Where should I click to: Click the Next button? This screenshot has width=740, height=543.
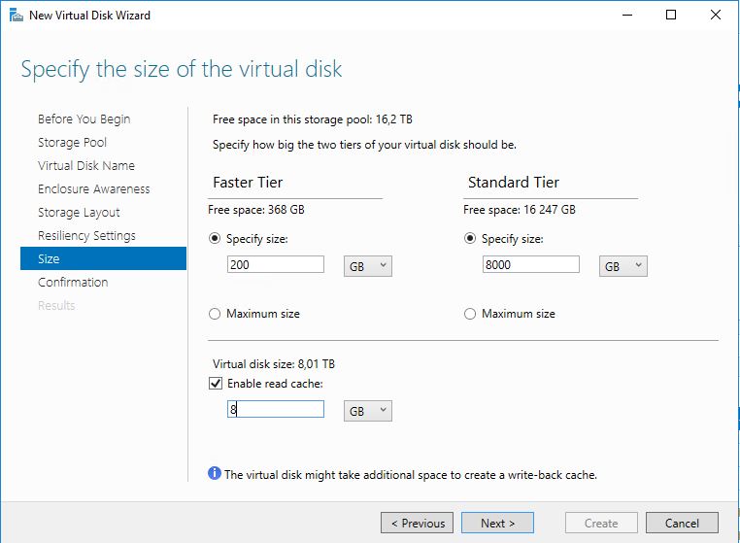[497, 523]
